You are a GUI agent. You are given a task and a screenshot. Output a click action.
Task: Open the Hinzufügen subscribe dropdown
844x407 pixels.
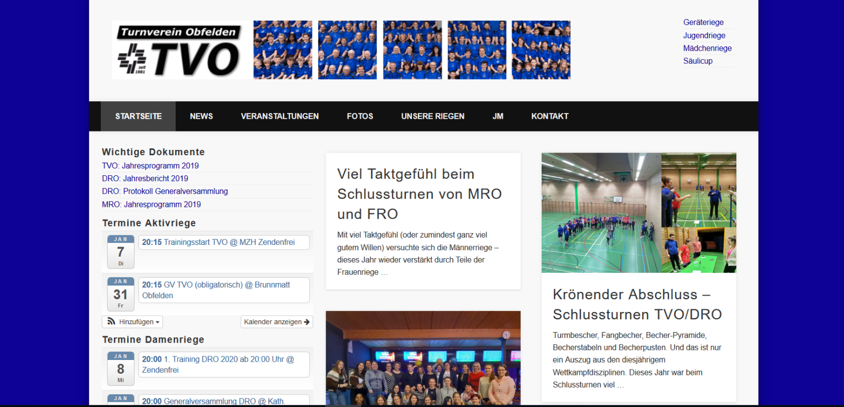click(132, 322)
